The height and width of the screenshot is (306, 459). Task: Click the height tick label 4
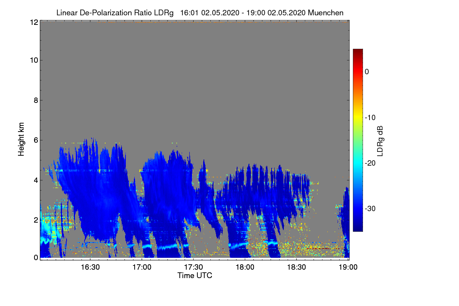(36, 180)
